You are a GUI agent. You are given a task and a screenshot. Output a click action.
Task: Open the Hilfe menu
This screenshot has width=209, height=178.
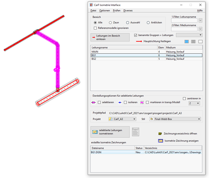[200, 11]
